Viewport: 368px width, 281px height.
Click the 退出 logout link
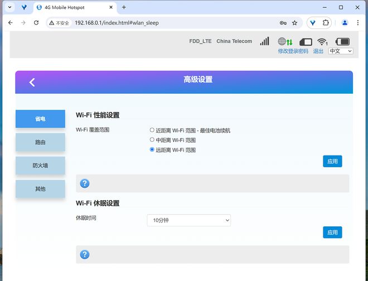point(318,51)
